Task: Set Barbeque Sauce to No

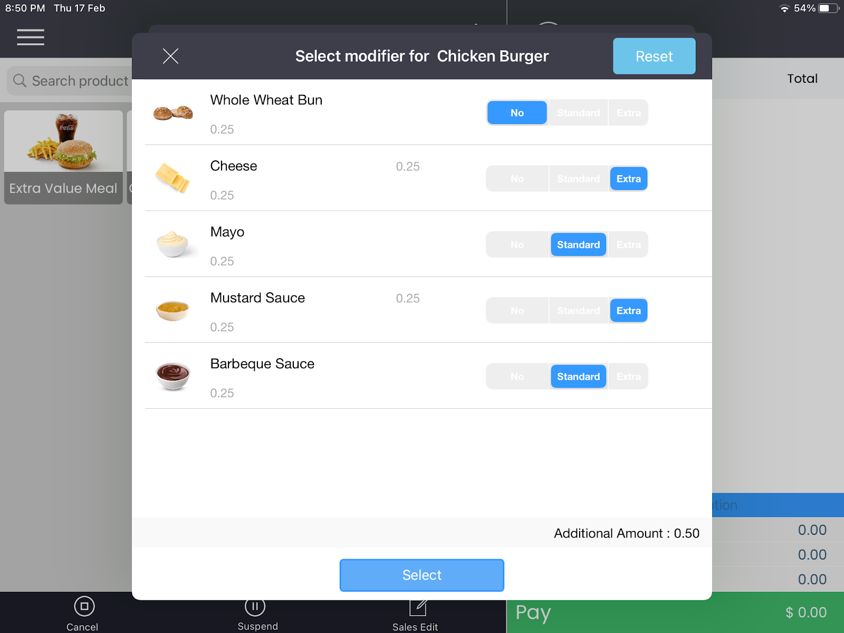Action: pos(517,377)
